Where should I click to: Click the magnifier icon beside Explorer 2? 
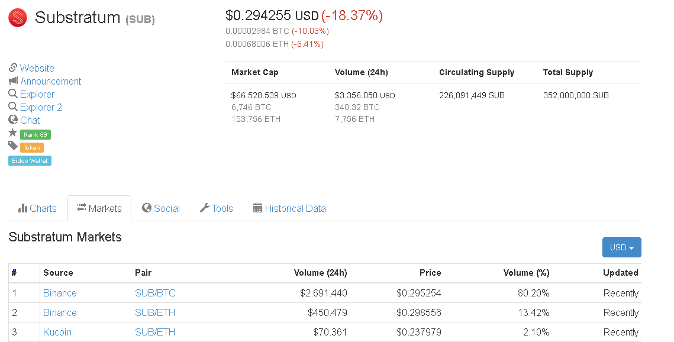[x=13, y=107]
